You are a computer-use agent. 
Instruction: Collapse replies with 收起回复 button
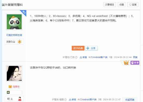tap(130, 100)
